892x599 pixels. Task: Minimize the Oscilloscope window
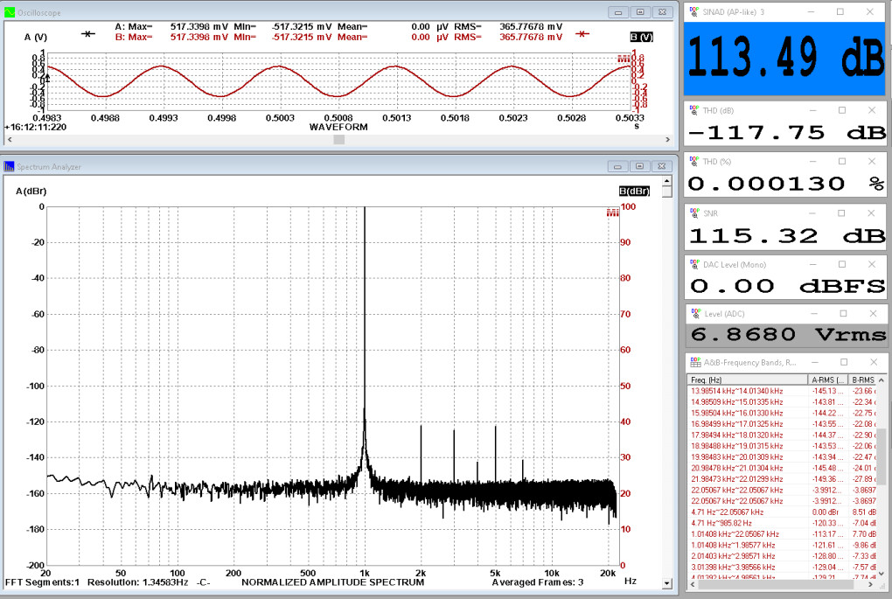click(618, 12)
